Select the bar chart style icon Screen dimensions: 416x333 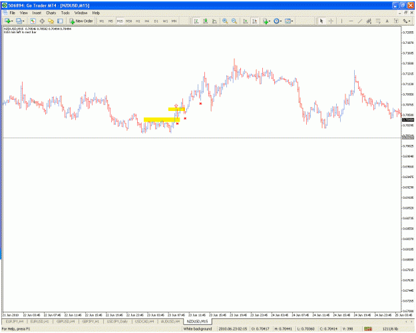pos(196,21)
